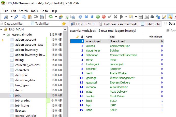Switch to Database: essentialmode tab
Viewport: 176px width, 117px height.
pyautogui.click(x=118, y=24)
